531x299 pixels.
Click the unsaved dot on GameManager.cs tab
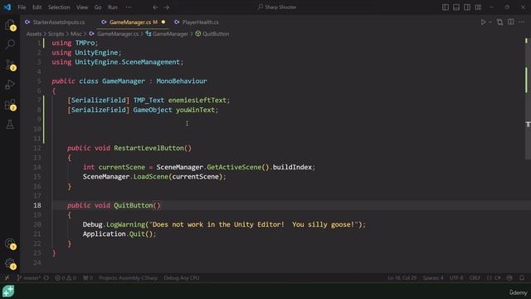163,22
